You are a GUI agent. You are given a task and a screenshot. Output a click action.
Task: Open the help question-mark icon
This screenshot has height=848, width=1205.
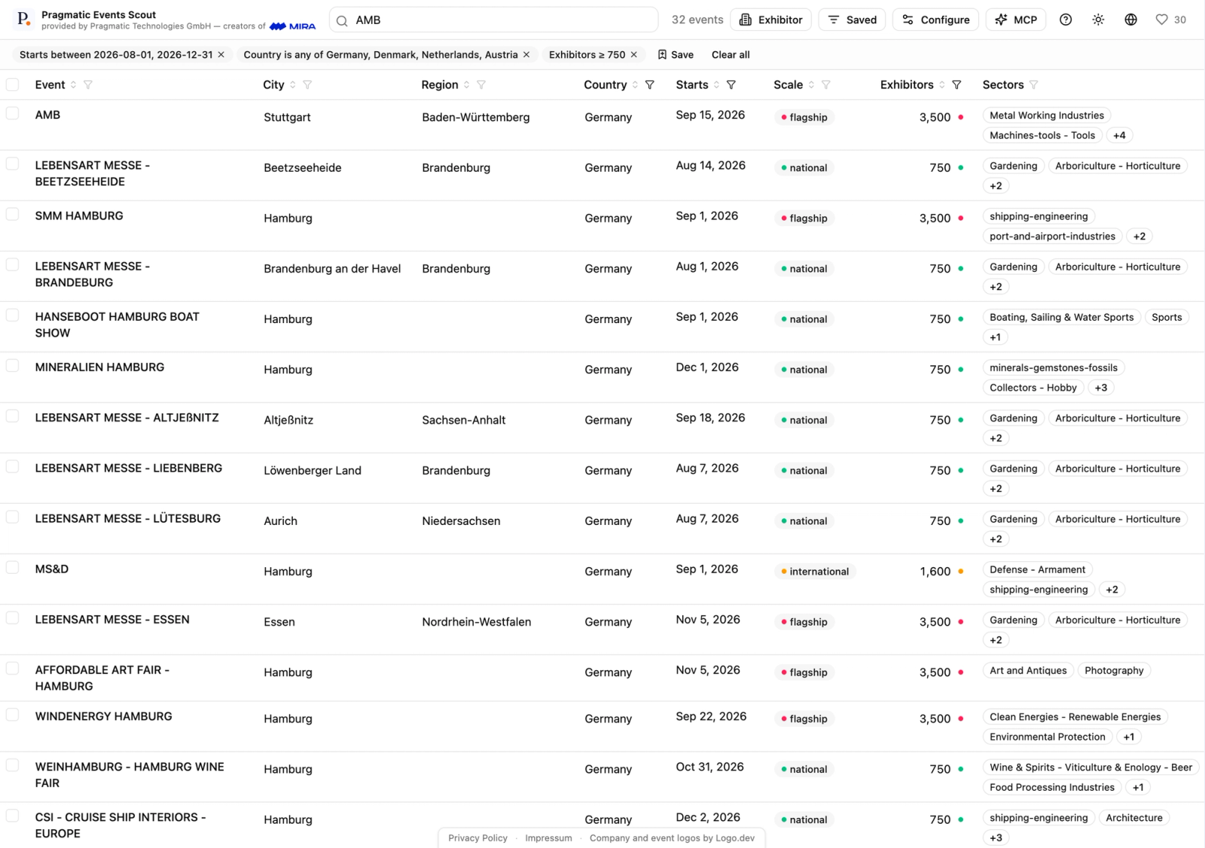tap(1066, 20)
